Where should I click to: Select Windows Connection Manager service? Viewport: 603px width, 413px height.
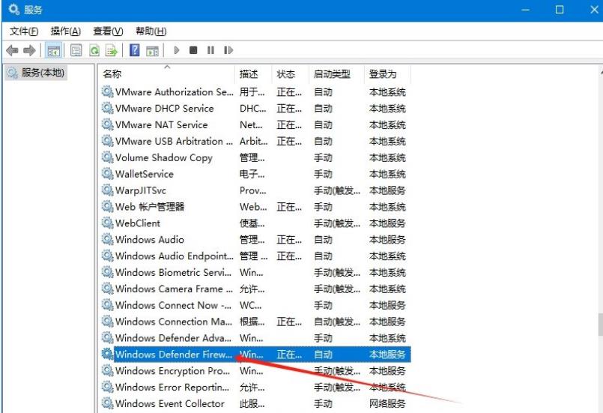pyautogui.click(x=255, y=322)
